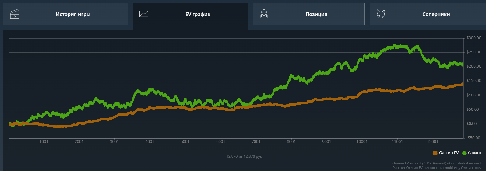Viewport: 486px width, 171px height.
Task: Click the devil mask opponents icon
Action: pos(381,14)
